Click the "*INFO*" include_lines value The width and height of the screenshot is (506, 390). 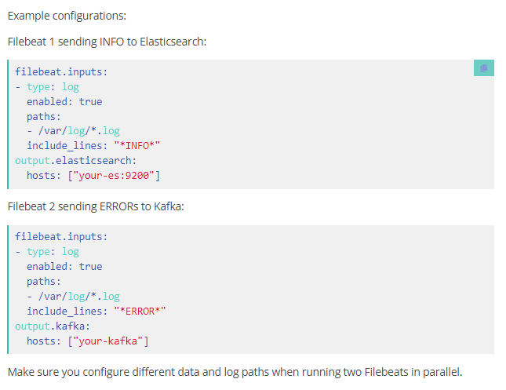(x=137, y=146)
